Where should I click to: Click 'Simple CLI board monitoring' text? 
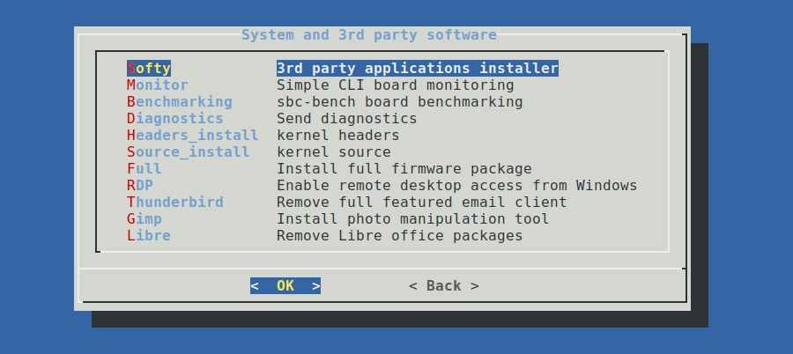(x=396, y=85)
